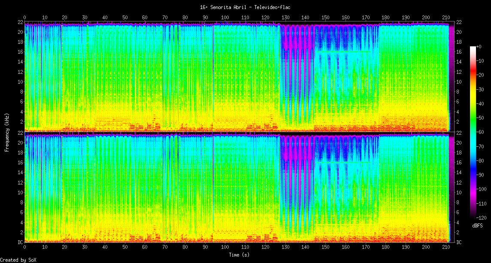Click the spectrogram title "Senorita Abril - Televideo.flac"
This screenshot has height=263, width=491.
(245, 7)
